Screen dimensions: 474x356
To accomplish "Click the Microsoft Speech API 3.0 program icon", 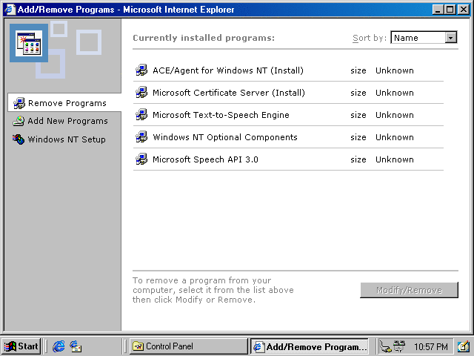I will click(141, 159).
